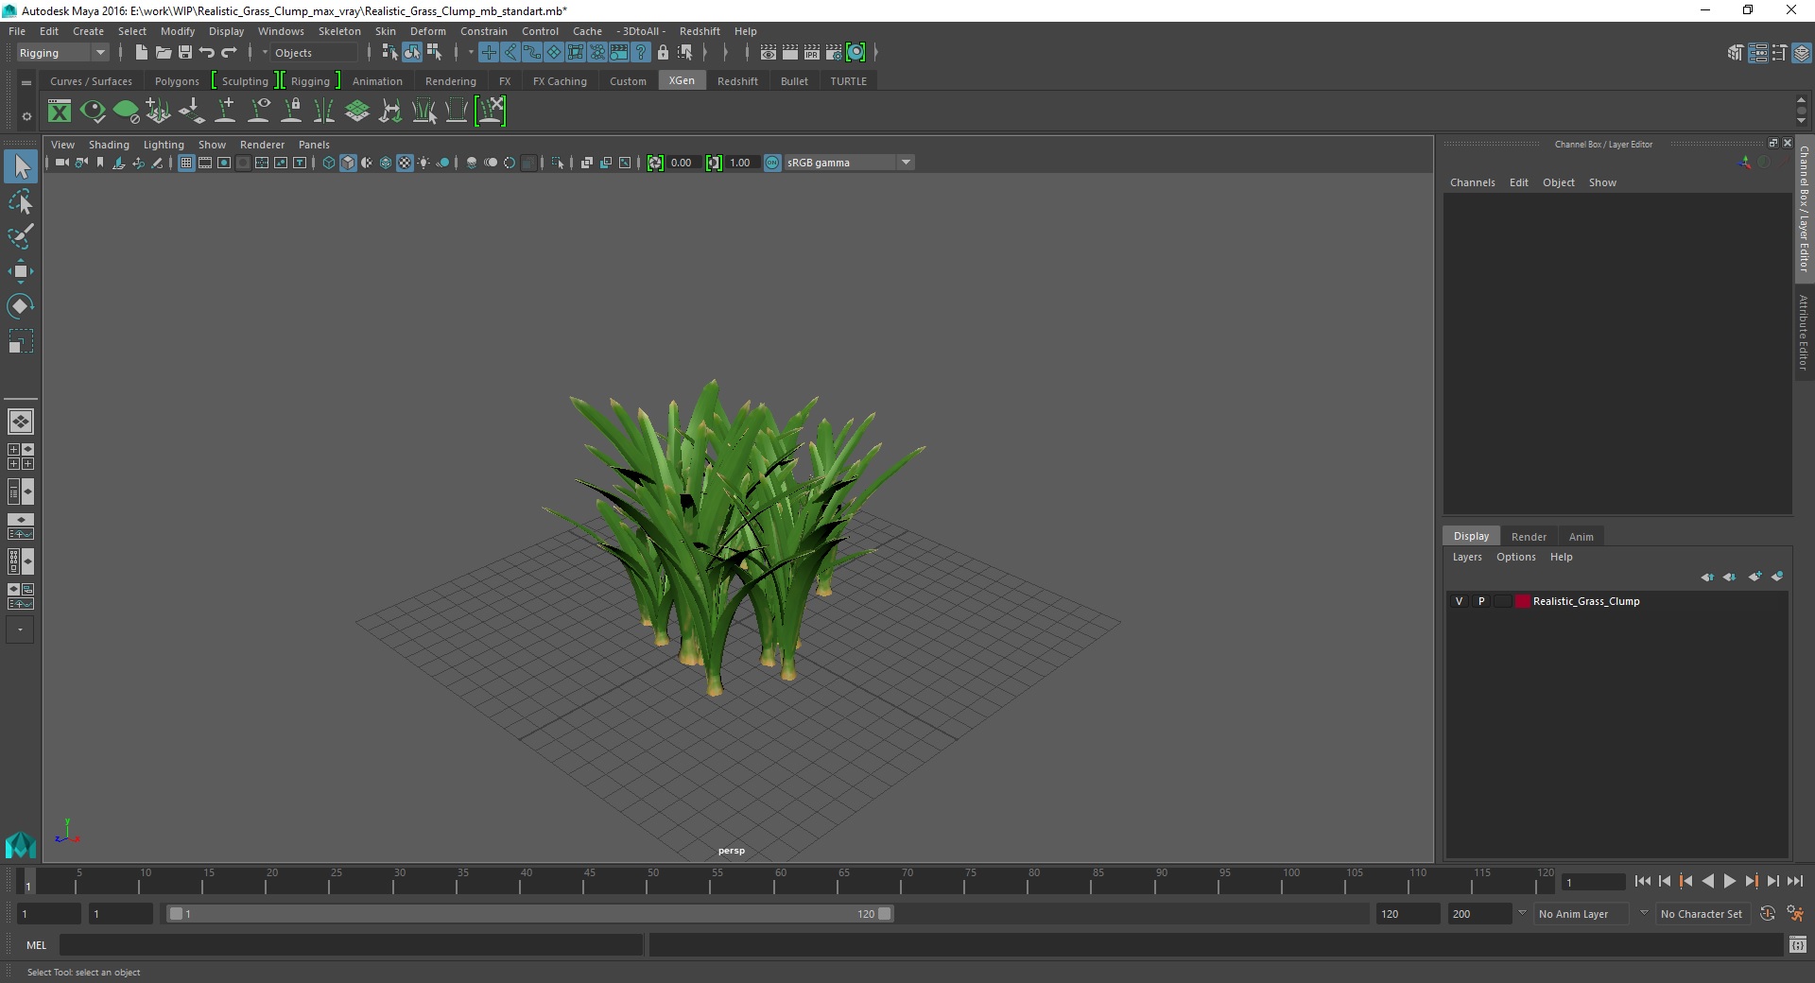Click the time range slider bar

[x=529, y=914]
